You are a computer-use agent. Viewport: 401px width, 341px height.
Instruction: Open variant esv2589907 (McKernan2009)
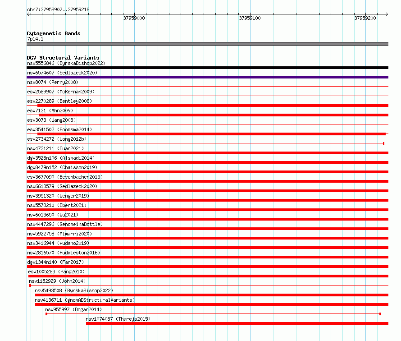coord(61,92)
